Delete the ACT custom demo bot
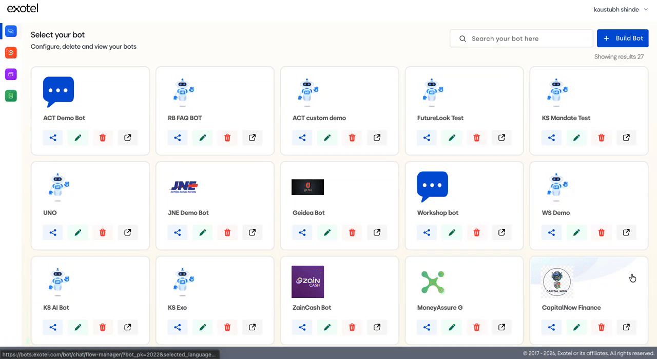 coord(352,137)
